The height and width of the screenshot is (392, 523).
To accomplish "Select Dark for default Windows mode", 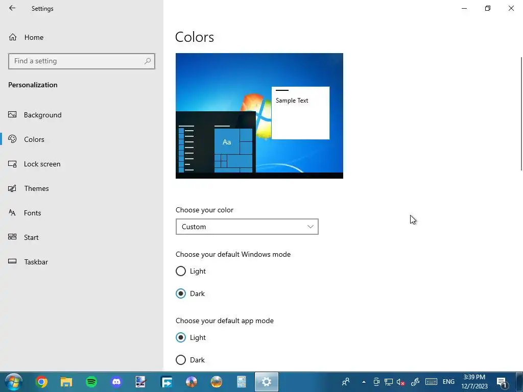I will [191, 293].
